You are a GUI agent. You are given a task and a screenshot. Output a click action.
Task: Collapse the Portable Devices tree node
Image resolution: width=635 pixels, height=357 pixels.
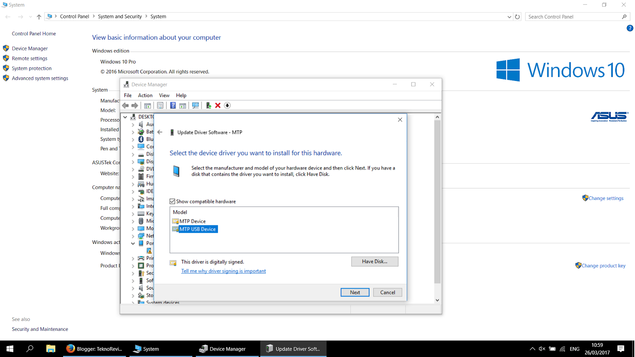click(x=133, y=243)
